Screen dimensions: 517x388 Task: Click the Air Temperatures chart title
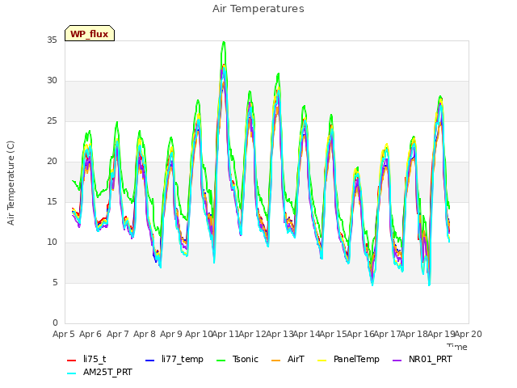[x=258, y=9]
